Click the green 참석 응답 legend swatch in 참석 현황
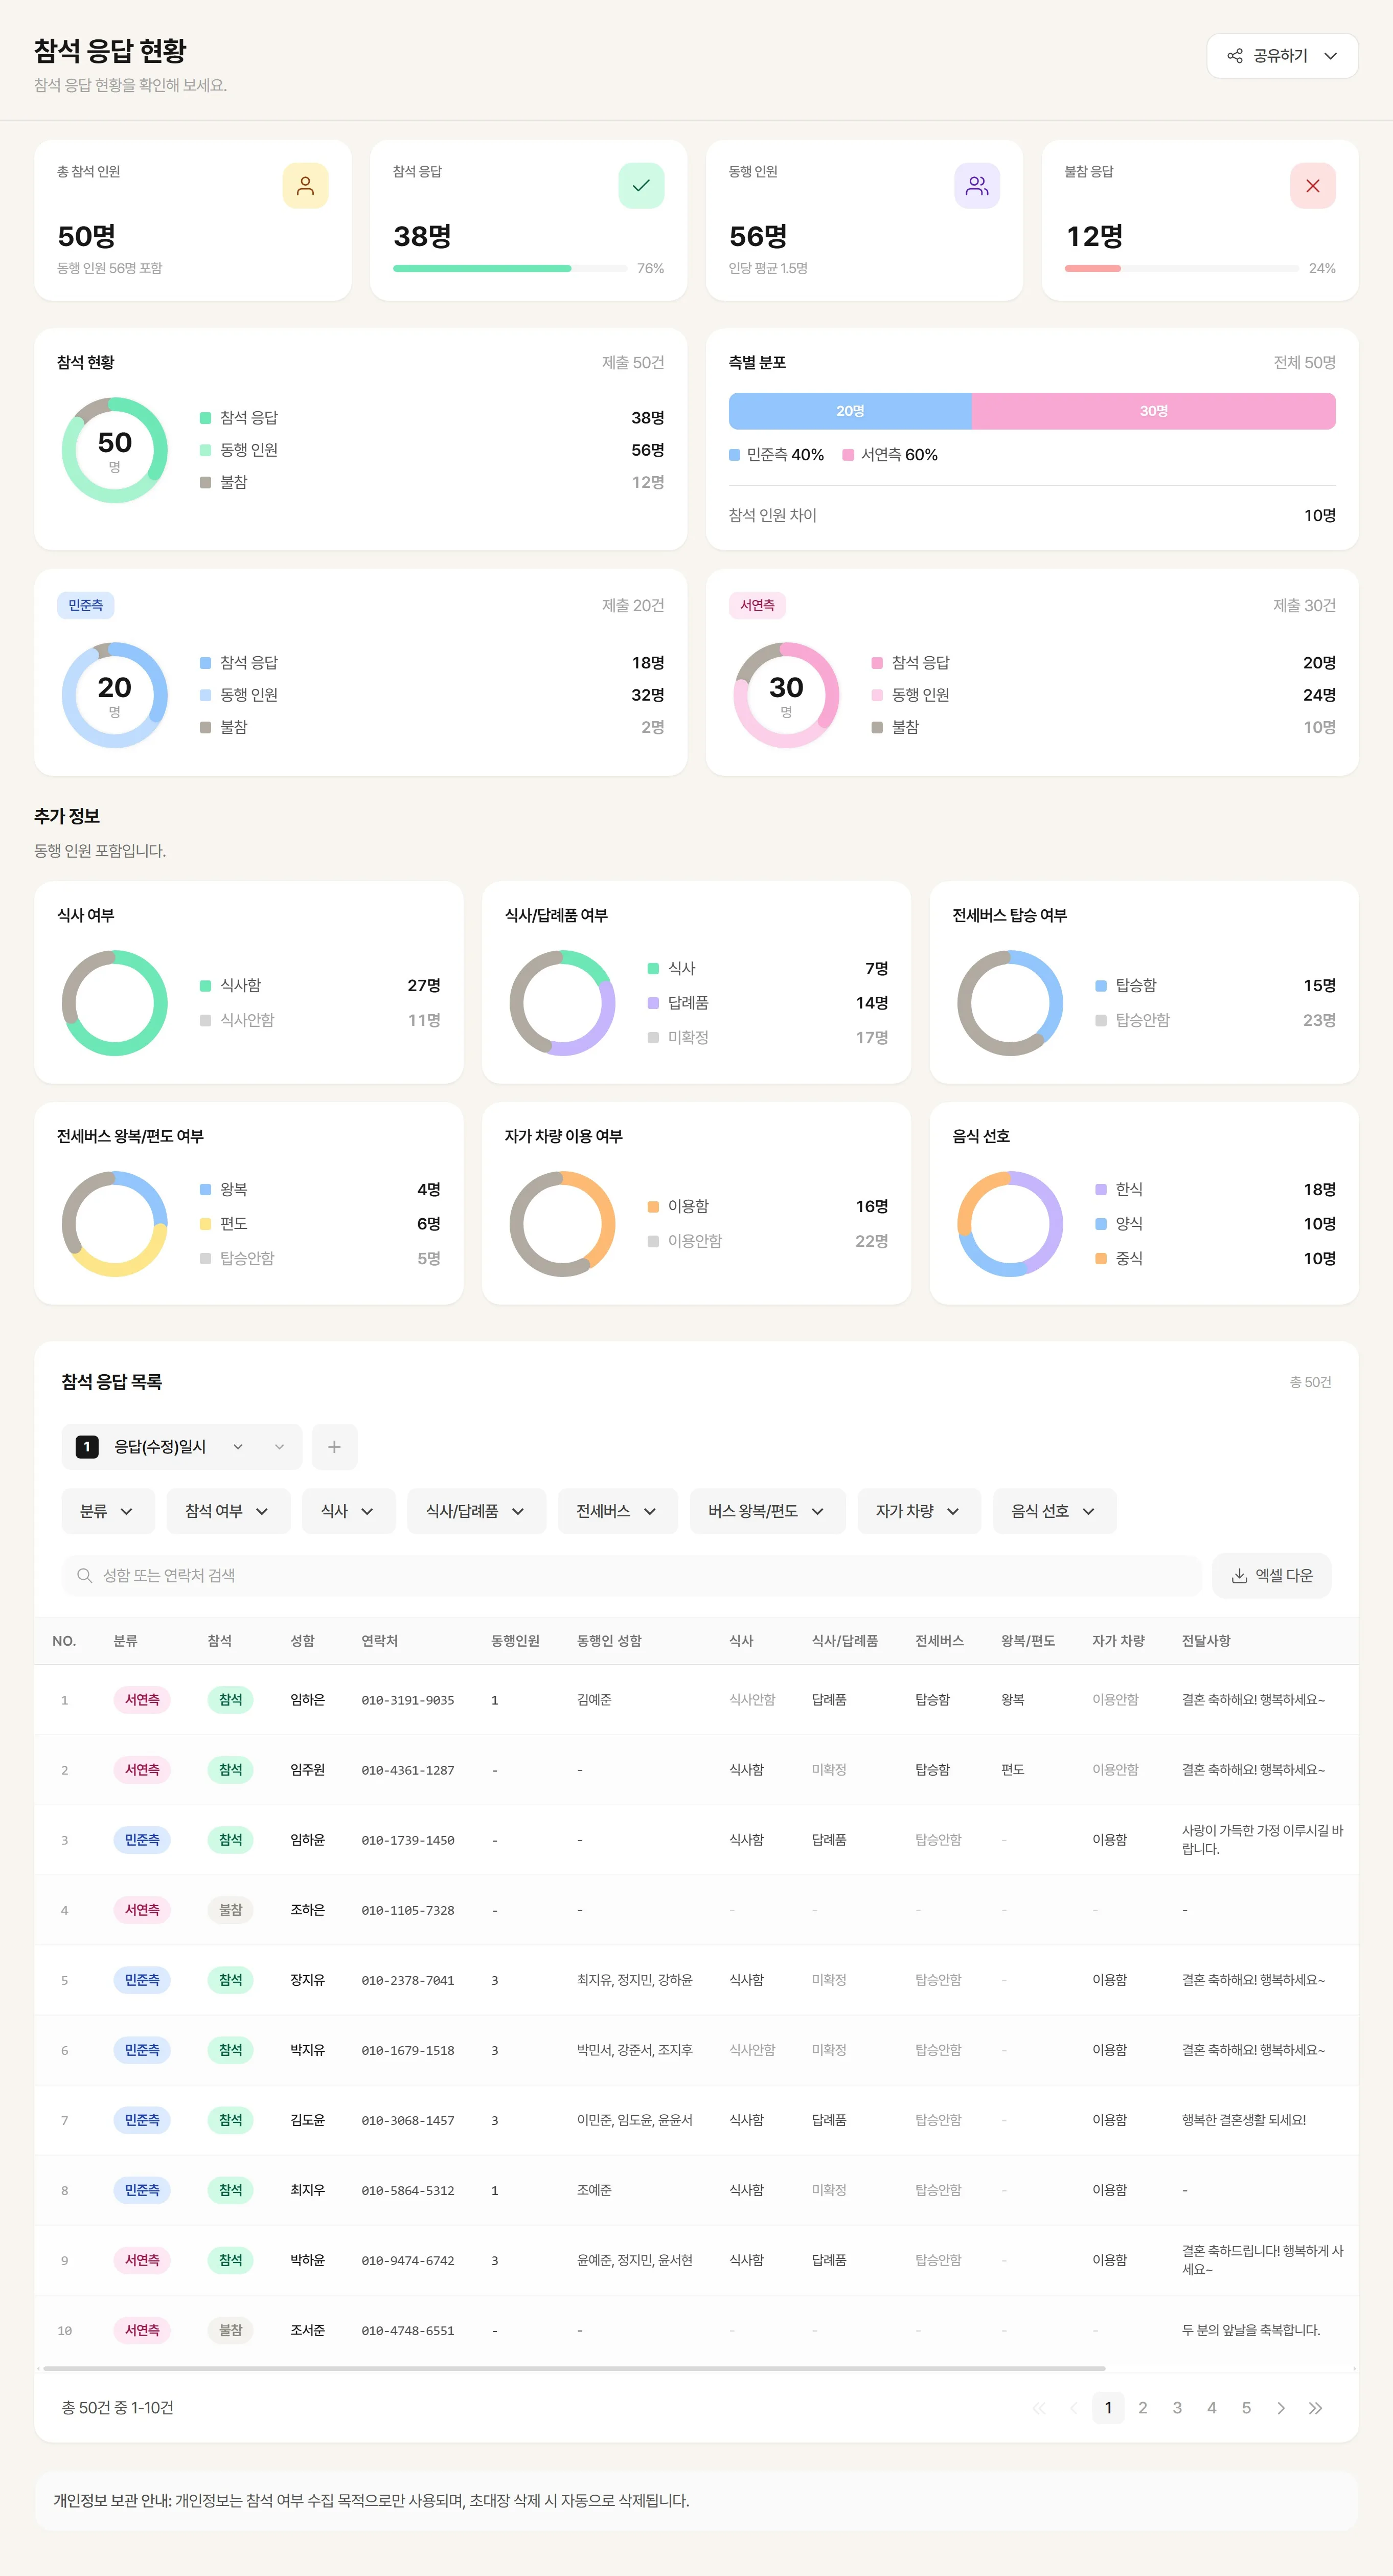 tap(205, 418)
